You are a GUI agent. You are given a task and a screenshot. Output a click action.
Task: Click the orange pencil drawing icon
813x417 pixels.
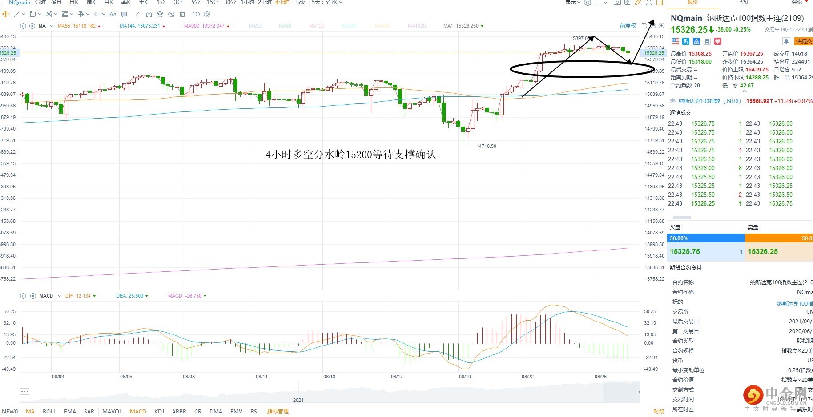pos(638,3)
